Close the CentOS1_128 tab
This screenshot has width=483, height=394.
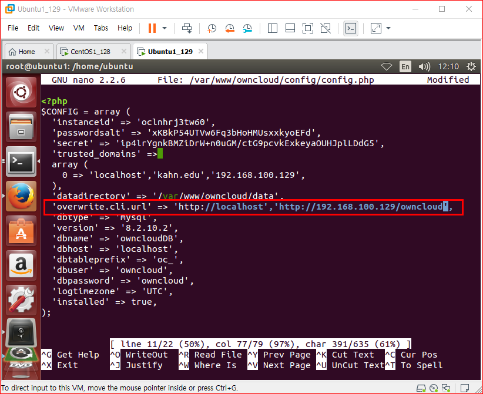124,51
